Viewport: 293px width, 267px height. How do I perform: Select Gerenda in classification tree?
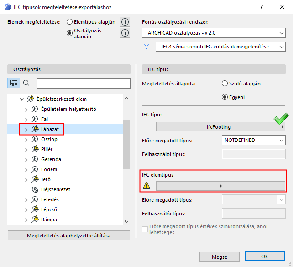pyautogui.click(x=51, y=159)
